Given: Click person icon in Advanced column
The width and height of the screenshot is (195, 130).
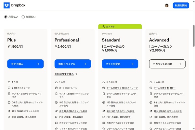Looking at the screenshot, I should tap(151, 82).
